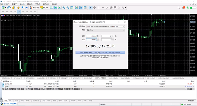The height and width of the screenshot is (106, 197).
Task: Expand the 类型 type dropdown in dialog
Action: (124, 30)
